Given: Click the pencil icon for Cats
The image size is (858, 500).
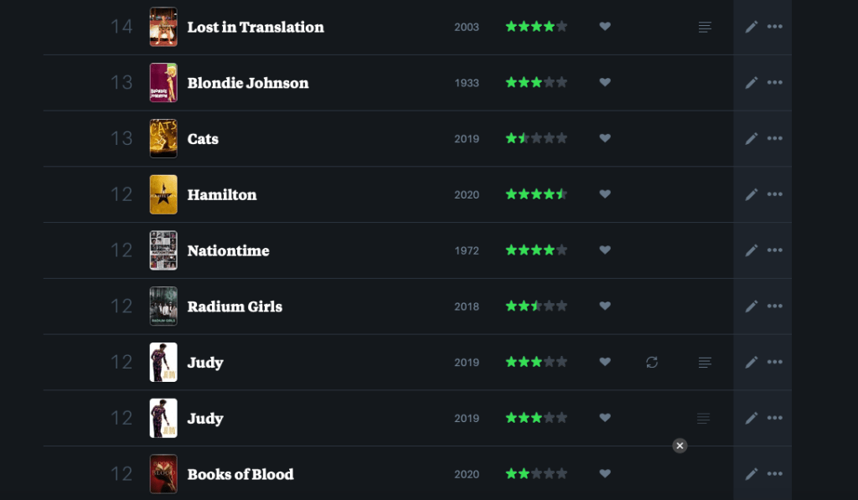Looking at the screenshot, I should (x=752, y=138).
